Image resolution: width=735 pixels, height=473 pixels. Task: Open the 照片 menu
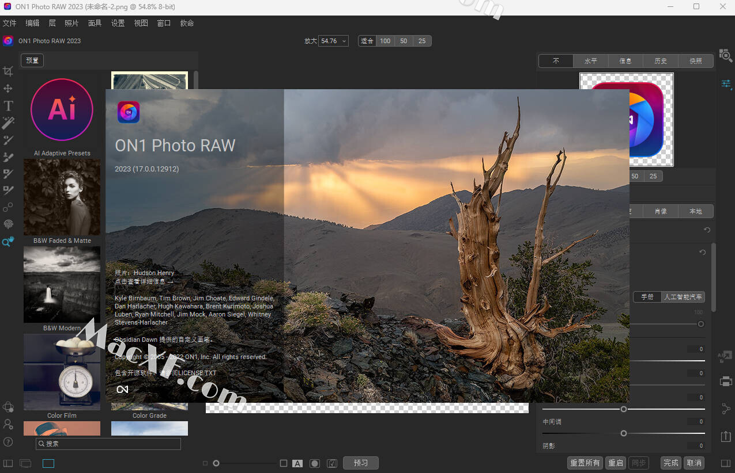click(71, 23)
